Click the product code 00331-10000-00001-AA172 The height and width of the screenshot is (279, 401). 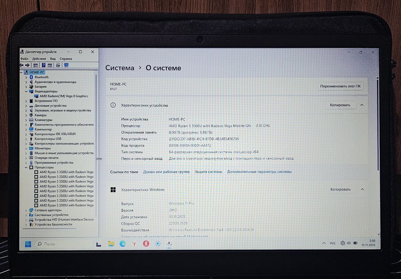tap(190, 145)
